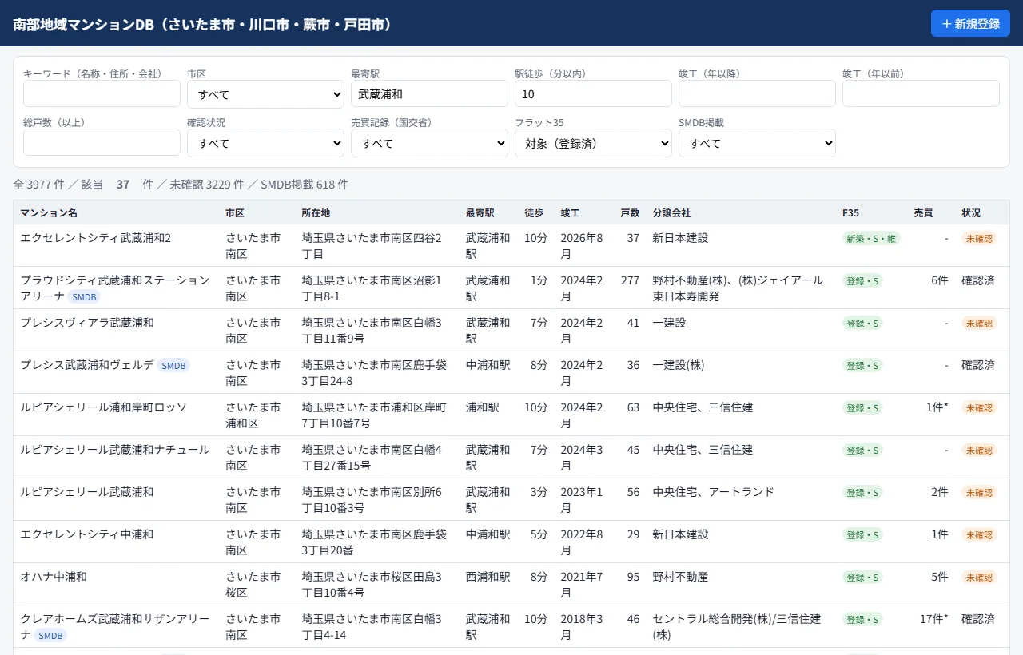Click 未確認 status badge on オハナ中浦和 row
Image resolution: width=1023 pixels, height=655 pixels.
click(x=979, y=577)
